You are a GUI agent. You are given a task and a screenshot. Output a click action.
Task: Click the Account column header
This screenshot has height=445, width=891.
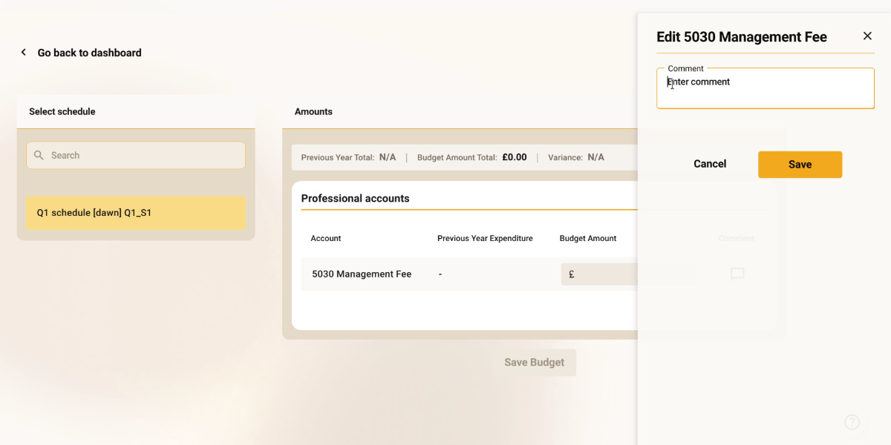[x=326, y=239]
